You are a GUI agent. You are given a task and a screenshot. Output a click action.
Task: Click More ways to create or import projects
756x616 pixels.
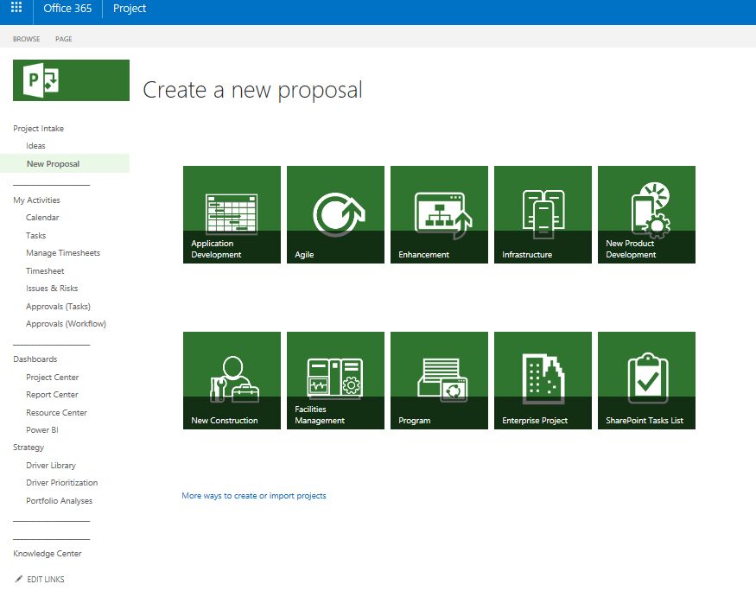(254, 496)
